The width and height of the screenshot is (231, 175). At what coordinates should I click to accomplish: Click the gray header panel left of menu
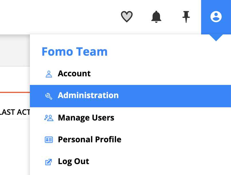(15, 50)
